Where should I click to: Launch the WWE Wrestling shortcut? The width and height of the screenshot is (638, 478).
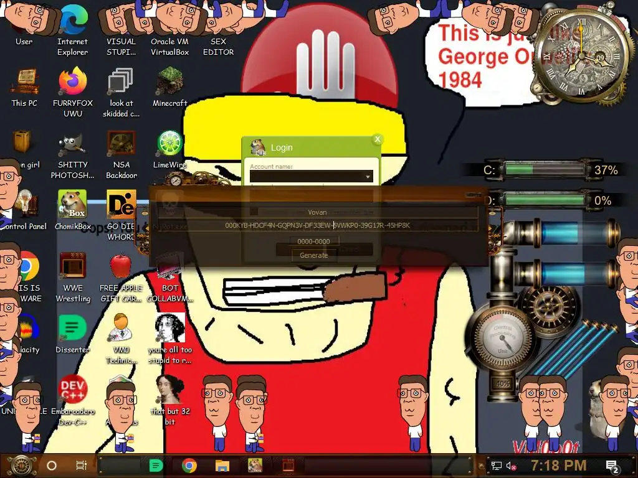(73, 277)
